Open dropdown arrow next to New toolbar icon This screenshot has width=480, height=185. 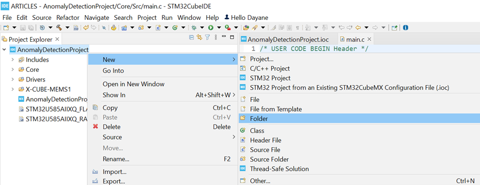[x=14, y=28]
